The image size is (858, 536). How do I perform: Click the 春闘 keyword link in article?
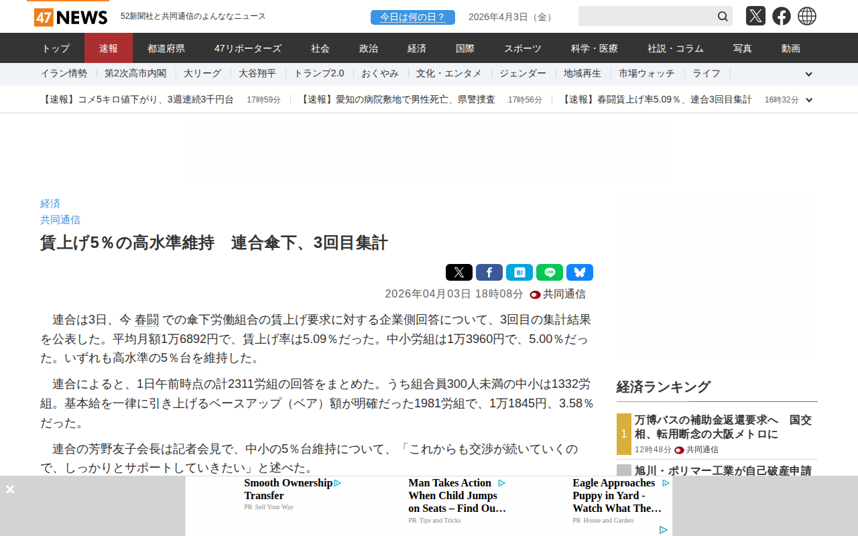pos(147,320)
